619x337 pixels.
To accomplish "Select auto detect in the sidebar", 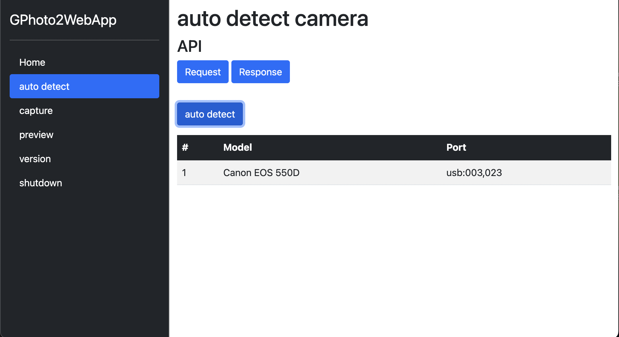I will point(84,86).
